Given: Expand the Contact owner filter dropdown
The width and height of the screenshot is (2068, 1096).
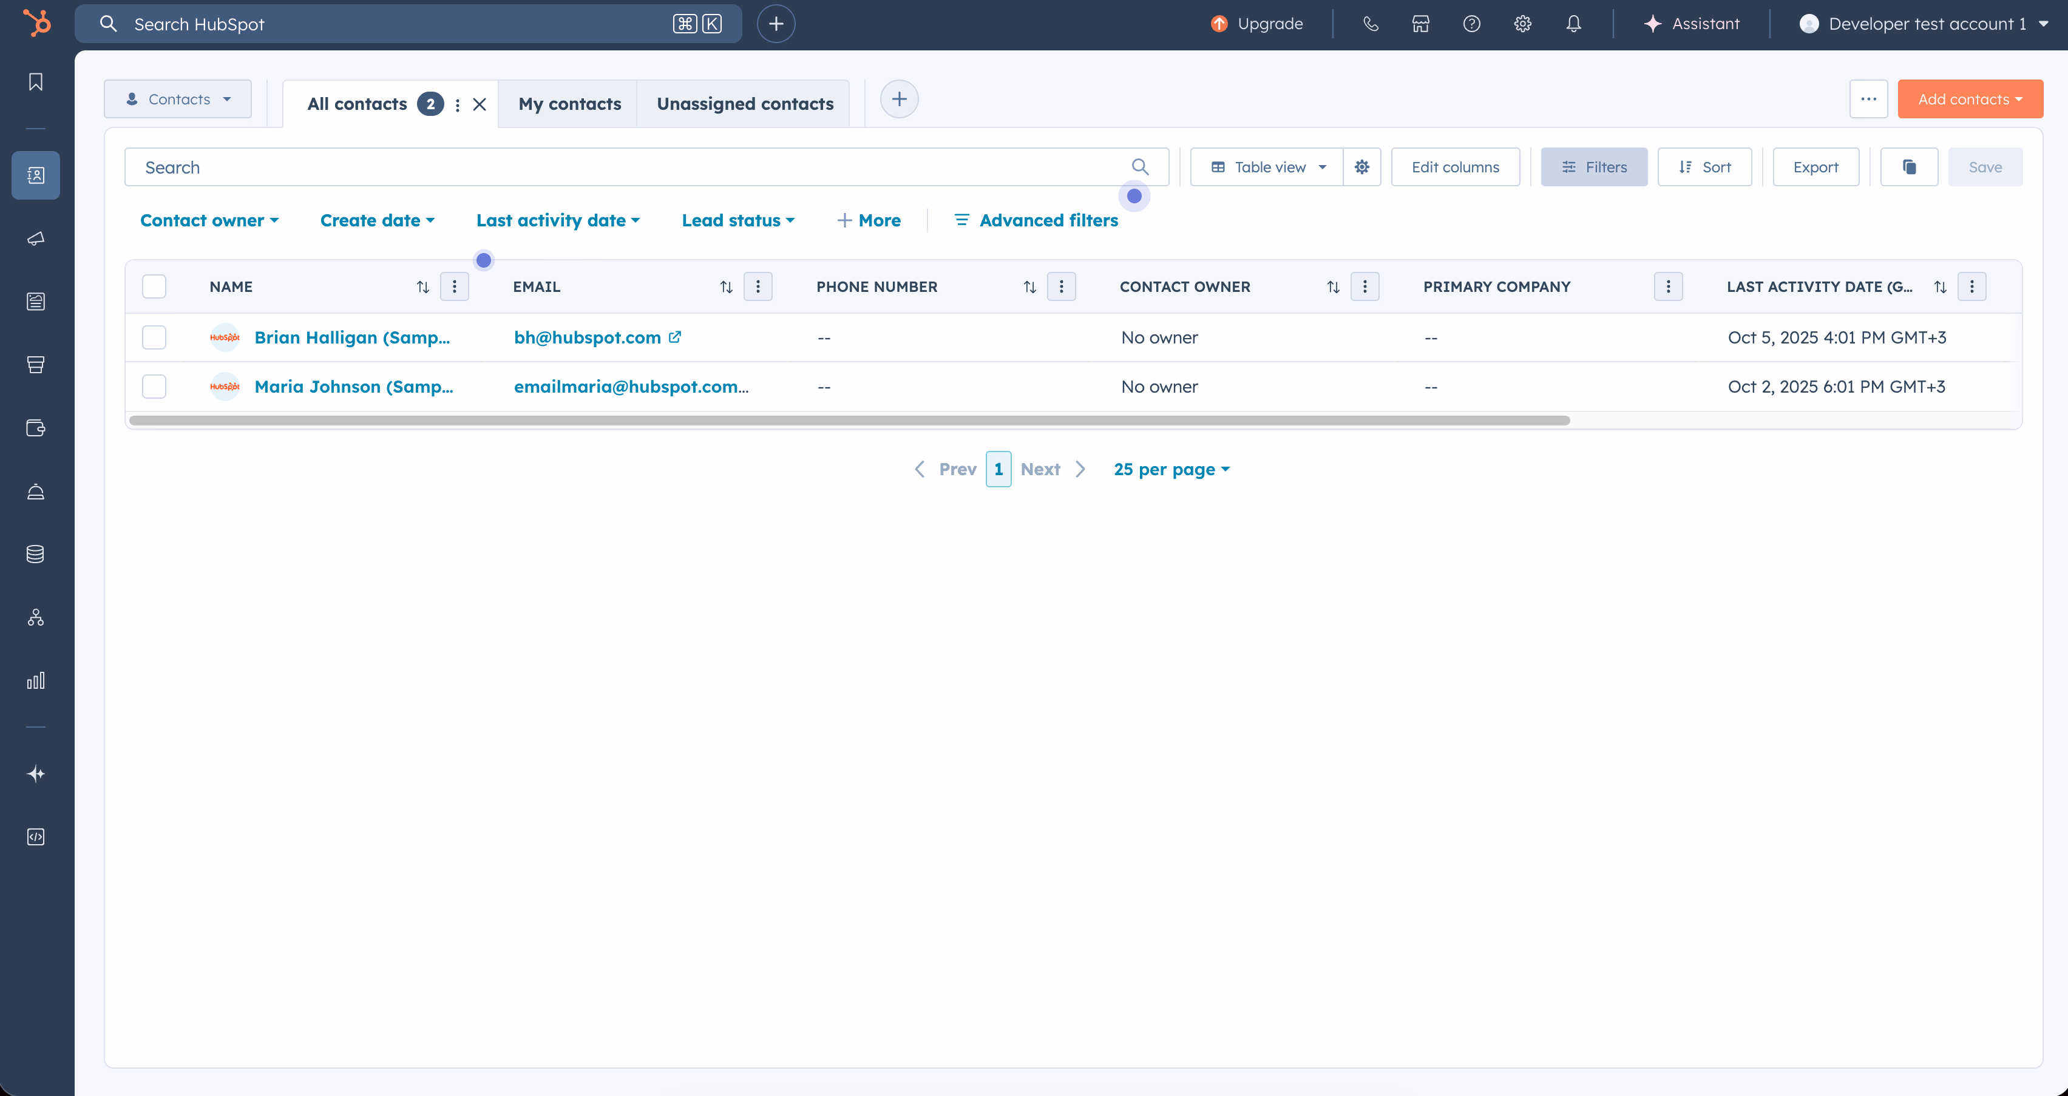Looking at the screenshot, I should (x=209, y=220).
